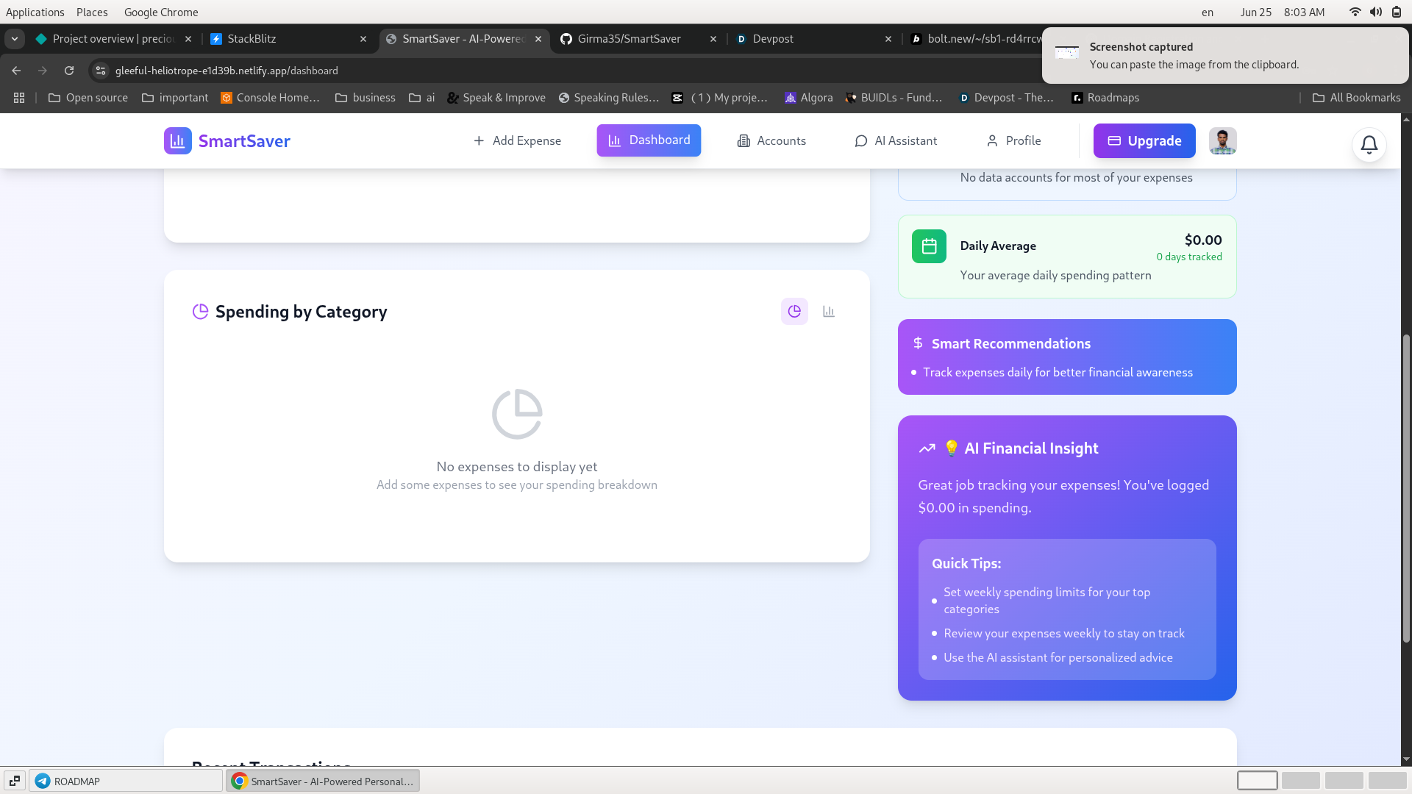The height and width of the screenshot is (794, 1412).
Task: Click the browser back arrow
Action: [x=16, y=71]
